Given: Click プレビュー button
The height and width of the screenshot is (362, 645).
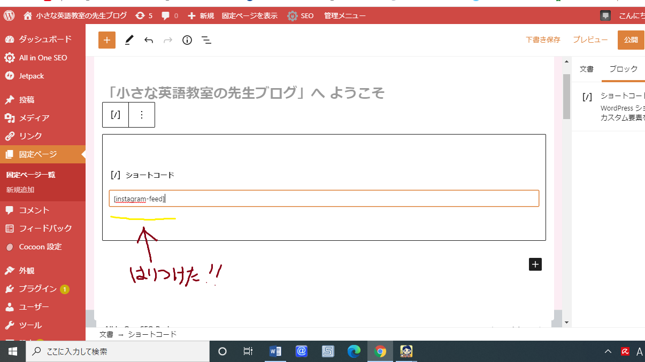Looking at the screenshot, I should pos(590,40).
